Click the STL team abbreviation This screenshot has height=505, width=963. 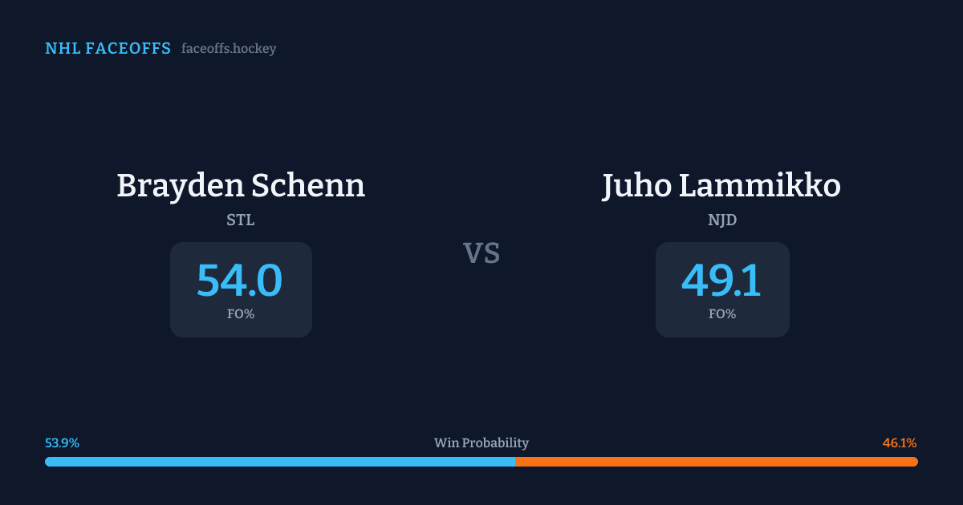[241, 220]
